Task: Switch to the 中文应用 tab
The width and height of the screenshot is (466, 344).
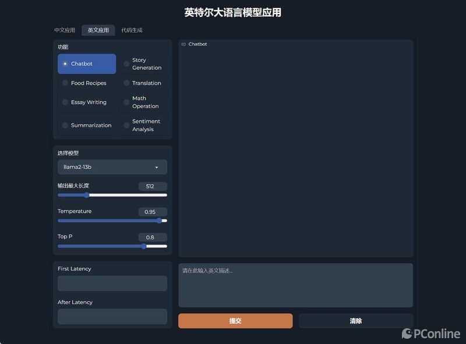Action: tap(65, 30)
